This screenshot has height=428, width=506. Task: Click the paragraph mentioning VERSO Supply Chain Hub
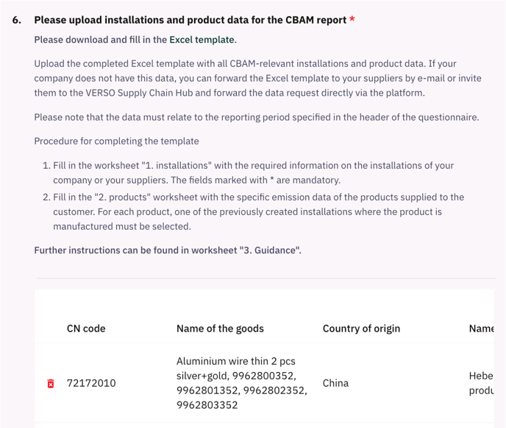(x=258, y=78)
